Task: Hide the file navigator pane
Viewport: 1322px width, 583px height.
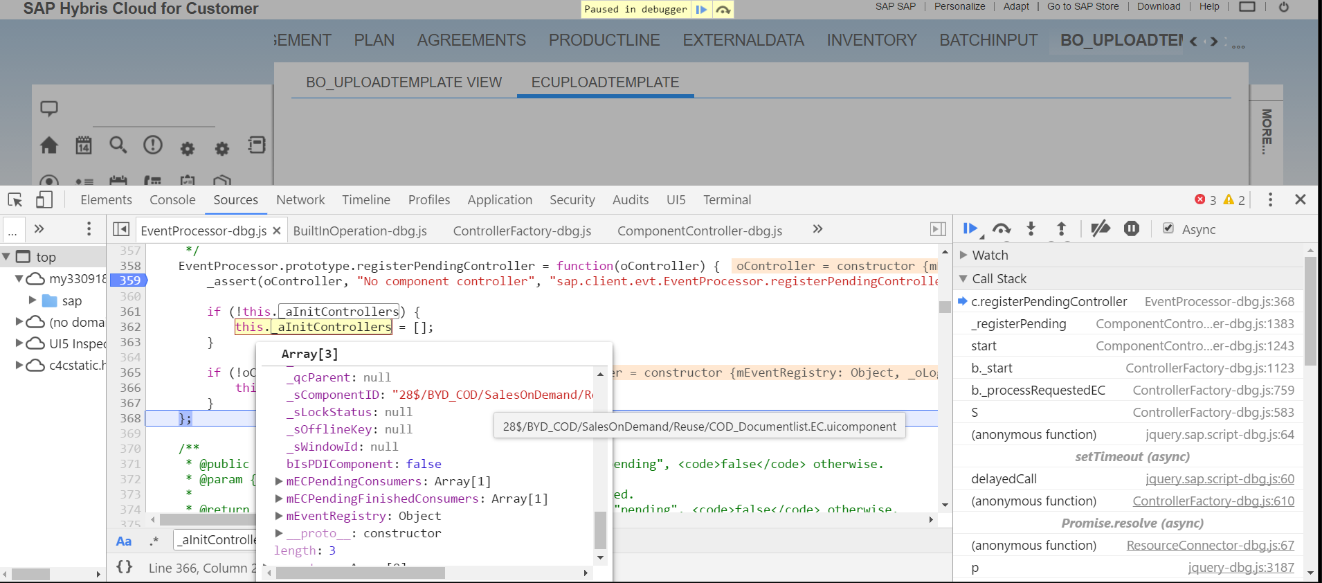Action: click(121, 229)
